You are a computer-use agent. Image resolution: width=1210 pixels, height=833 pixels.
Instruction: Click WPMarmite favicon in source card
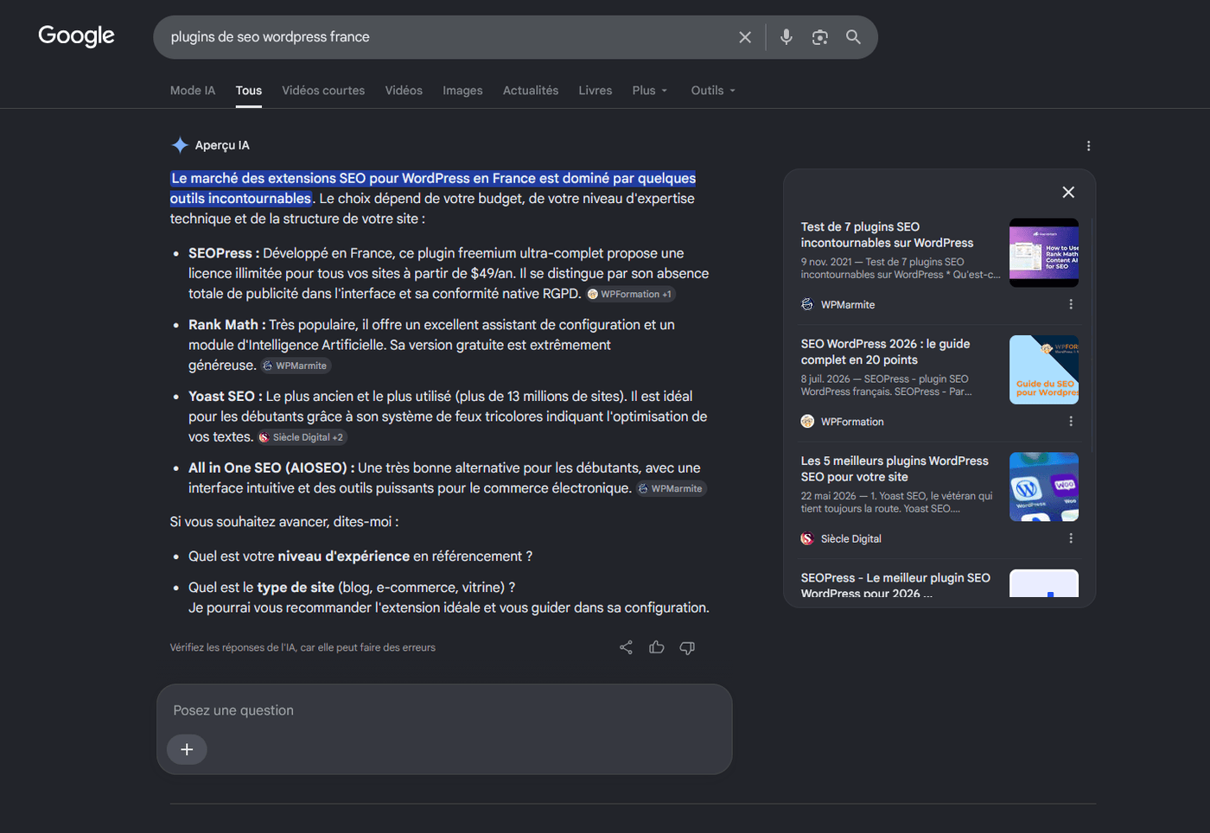pyautogui.click(x=807, y=304)
